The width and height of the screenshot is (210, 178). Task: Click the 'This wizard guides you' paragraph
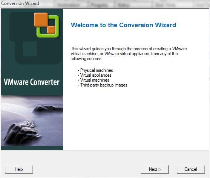[129, 54]
